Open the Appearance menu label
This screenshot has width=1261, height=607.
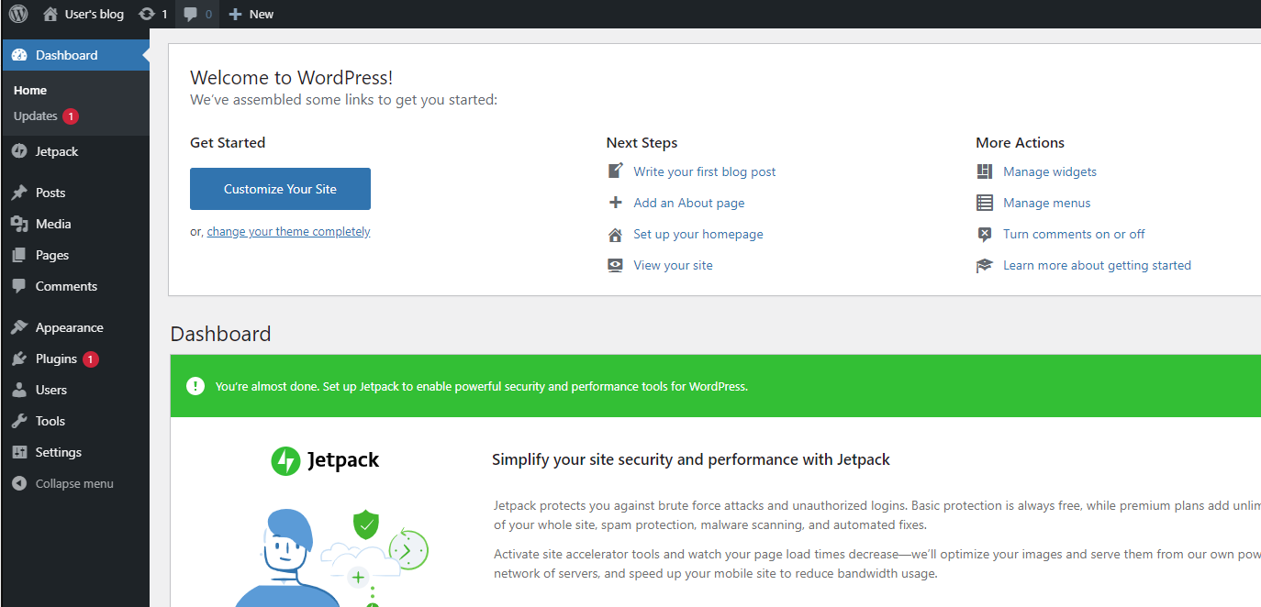point(70,327)
